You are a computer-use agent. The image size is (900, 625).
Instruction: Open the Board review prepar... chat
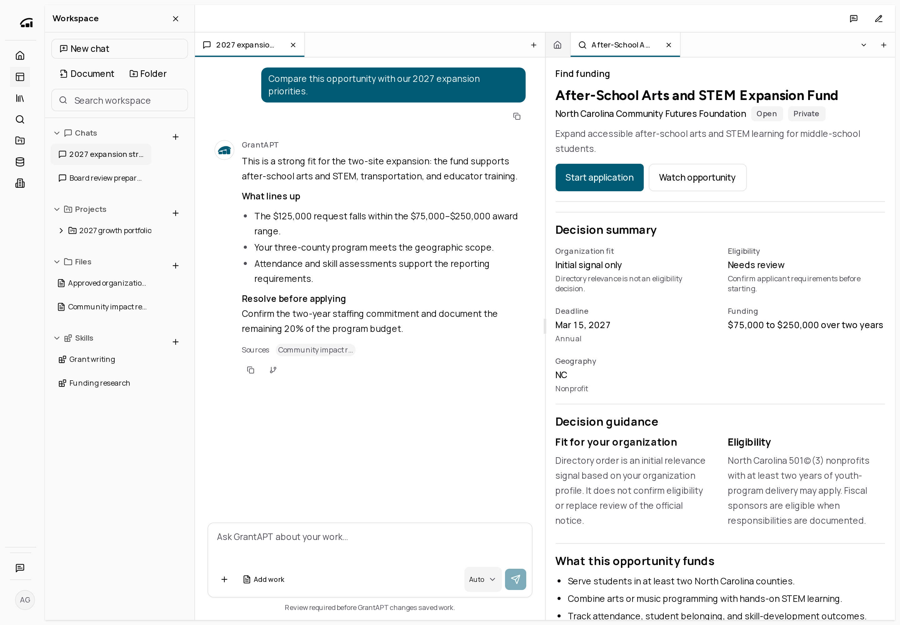pyautogui.click(x=101, y=178)
